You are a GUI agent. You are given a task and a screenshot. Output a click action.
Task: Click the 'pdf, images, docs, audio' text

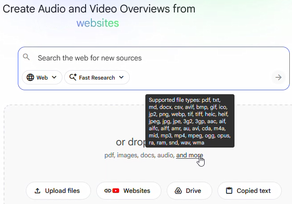click(x=139, y=155)
